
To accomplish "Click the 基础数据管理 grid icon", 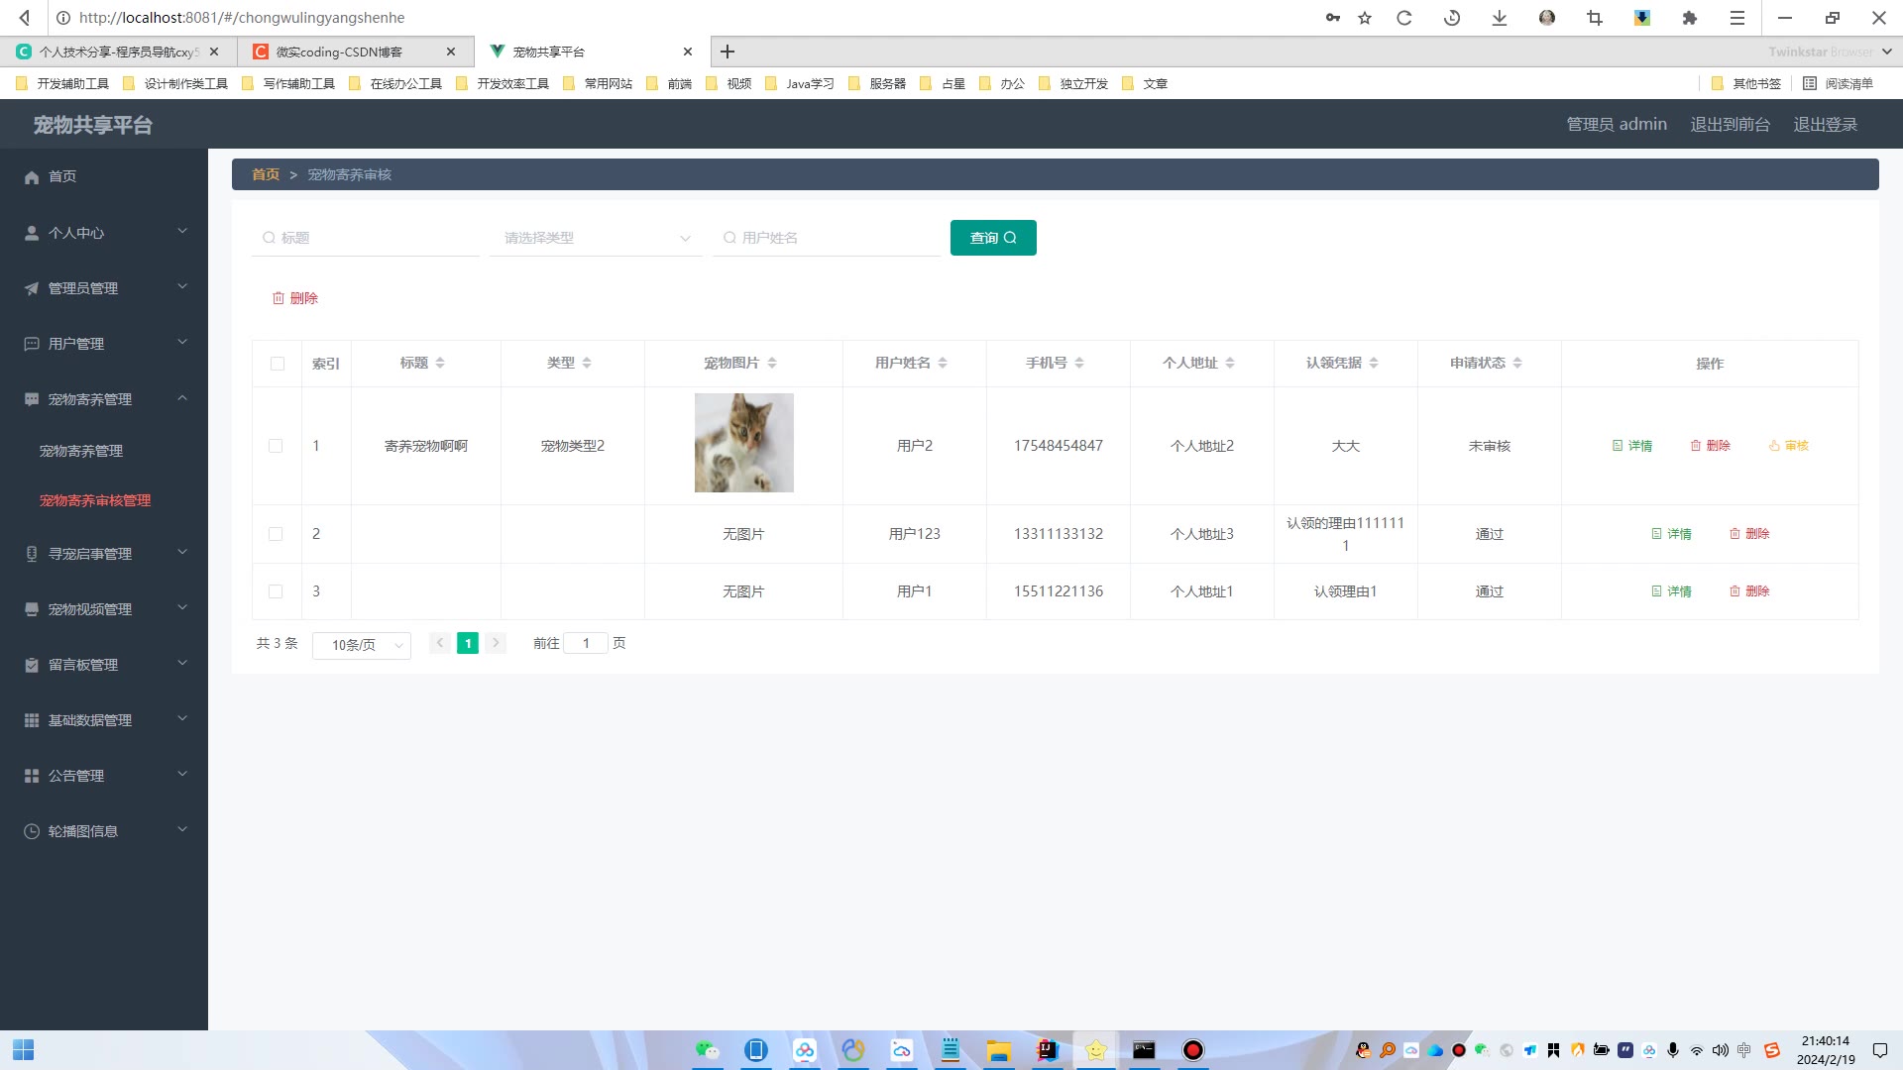I will [x=32, y=720].
